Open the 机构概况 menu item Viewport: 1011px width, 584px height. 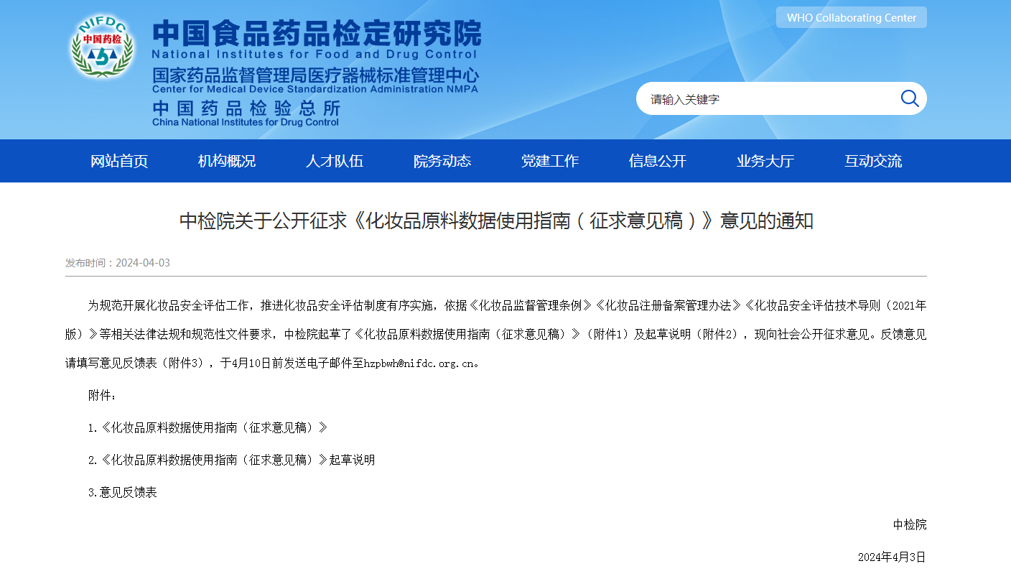coord(227,161)
